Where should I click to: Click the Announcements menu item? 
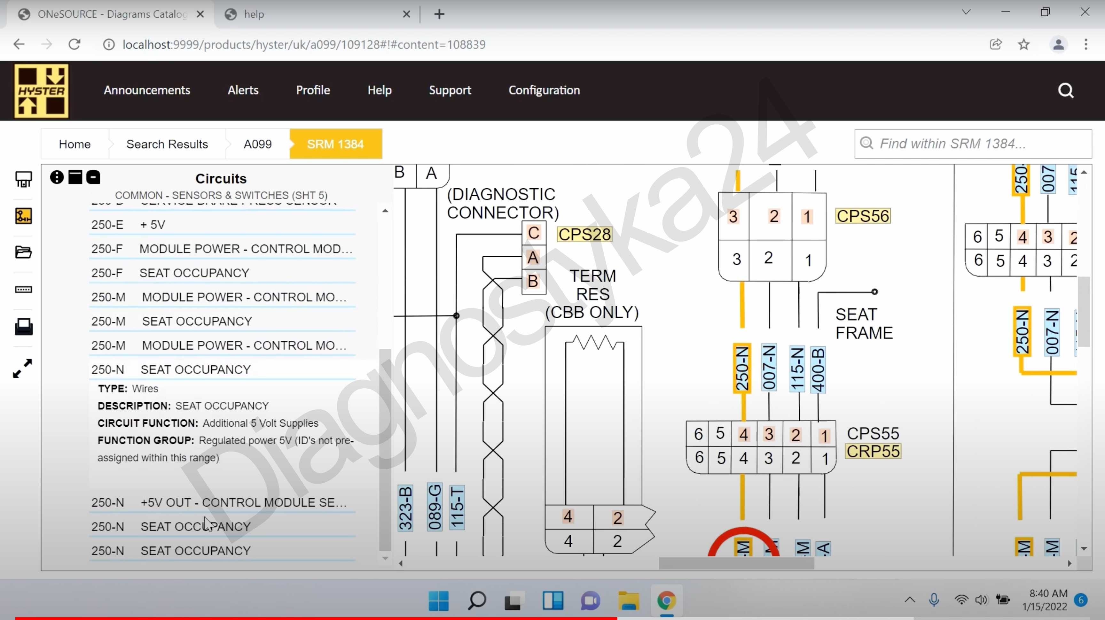147,89
